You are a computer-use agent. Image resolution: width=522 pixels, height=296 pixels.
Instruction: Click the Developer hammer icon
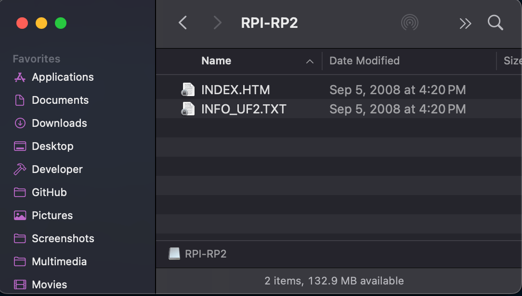tap(20, 169)
